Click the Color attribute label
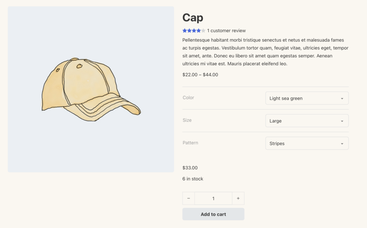367x228 pixels. tap(189, 98)
